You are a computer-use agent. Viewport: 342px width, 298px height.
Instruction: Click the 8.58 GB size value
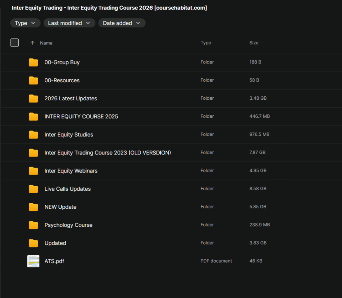click(258, 189)
